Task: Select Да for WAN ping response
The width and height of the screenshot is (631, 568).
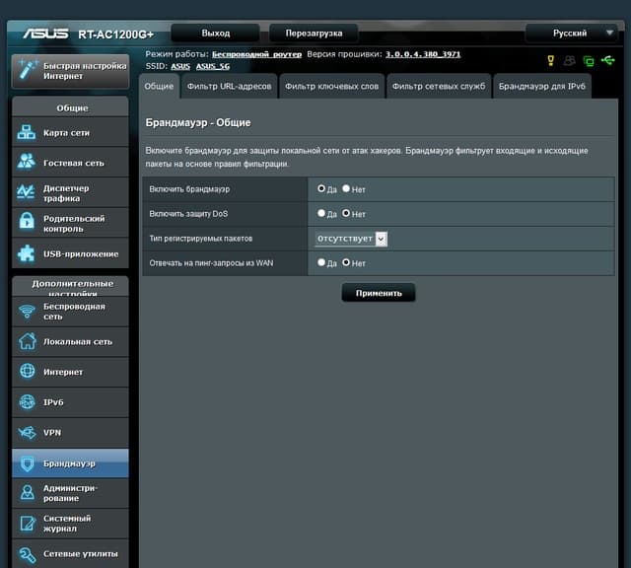Action: (321, 262)
